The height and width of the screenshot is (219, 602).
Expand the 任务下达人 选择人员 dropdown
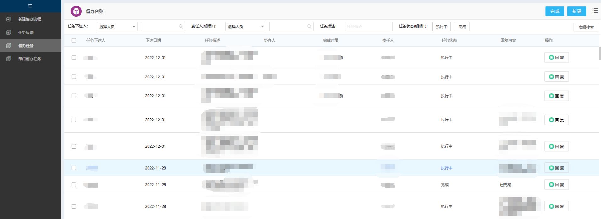tap(117, 27)
